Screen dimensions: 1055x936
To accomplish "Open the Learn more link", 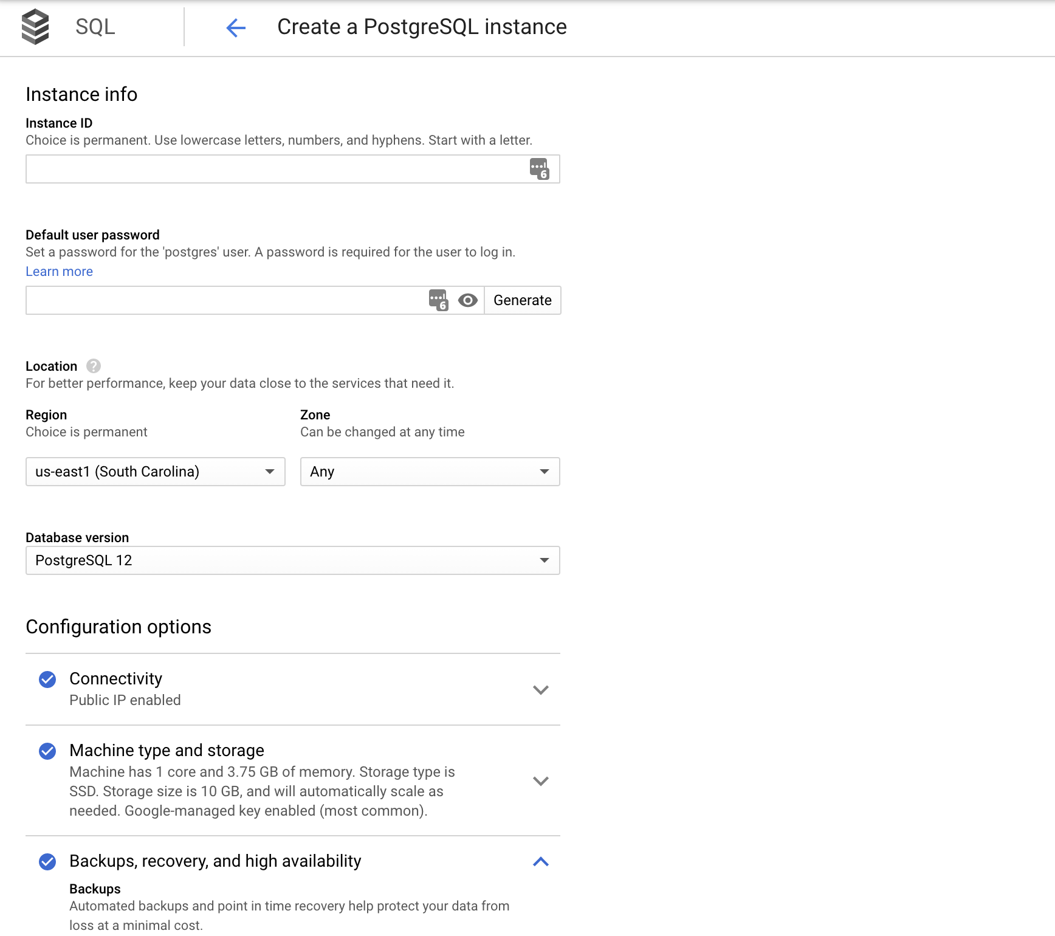I will (60, 272).
